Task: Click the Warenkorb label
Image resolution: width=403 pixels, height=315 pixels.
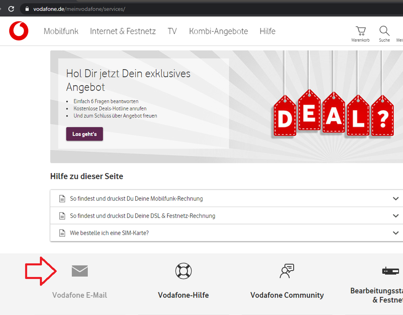Action: point(360,40)
